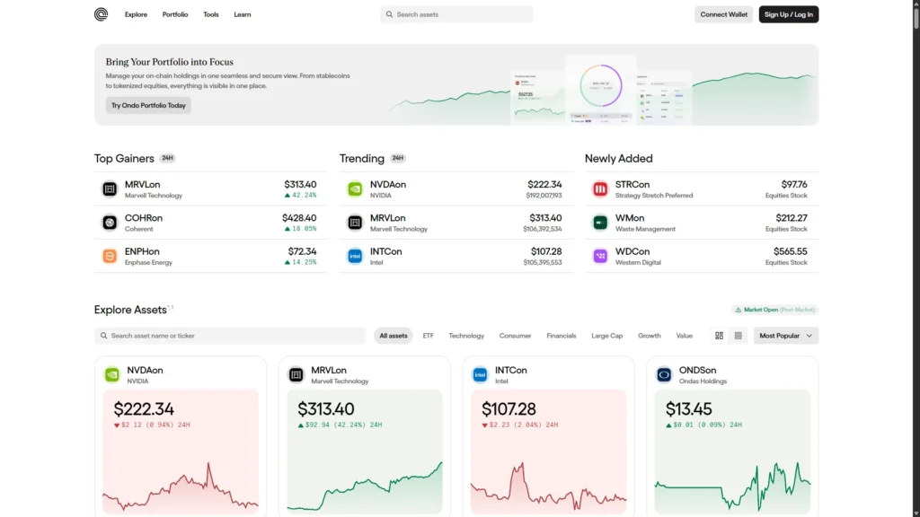Click ONDSon Ondas Holdings card icon
The width and height of the screenshot is (920, 517).
664,374
